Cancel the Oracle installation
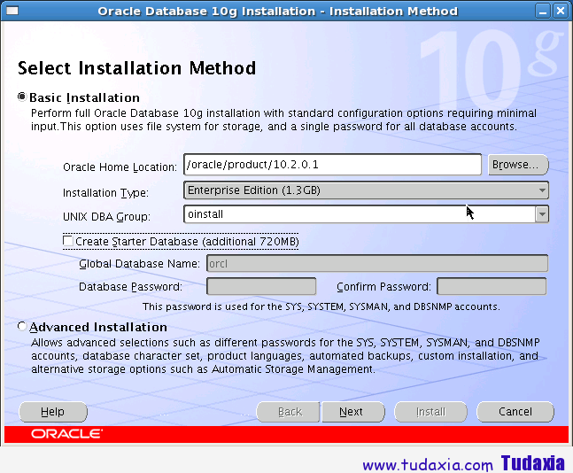Viewport: 573px width, 473px height. (515, 412)
